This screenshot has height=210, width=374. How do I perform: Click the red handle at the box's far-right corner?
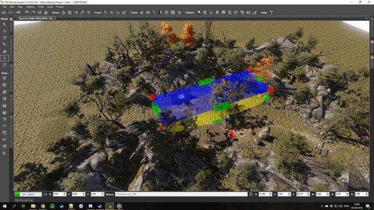pos(271,90)
